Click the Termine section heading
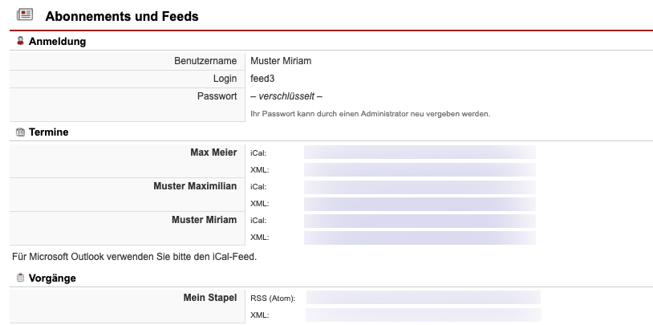This screenshot has width=653, height=325. click(x=48, y=132)
